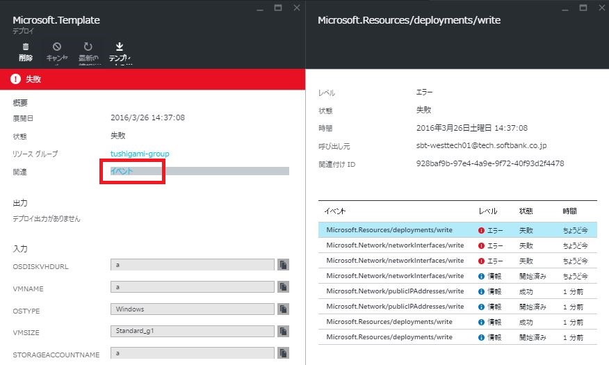Copy the VMSIZE value with its copy icon
The image size is (609, 365).
coord(283,331)
